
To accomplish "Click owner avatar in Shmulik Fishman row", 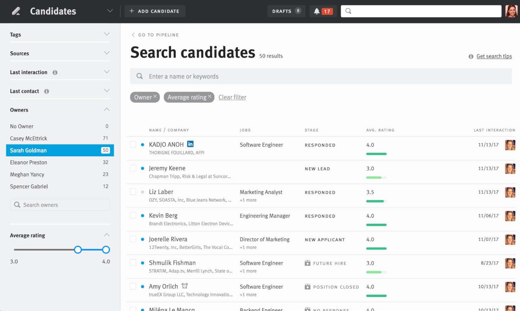I will point(510,263).
